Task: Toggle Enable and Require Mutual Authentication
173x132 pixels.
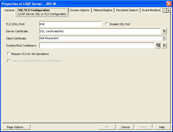Action: pos(9,61)
